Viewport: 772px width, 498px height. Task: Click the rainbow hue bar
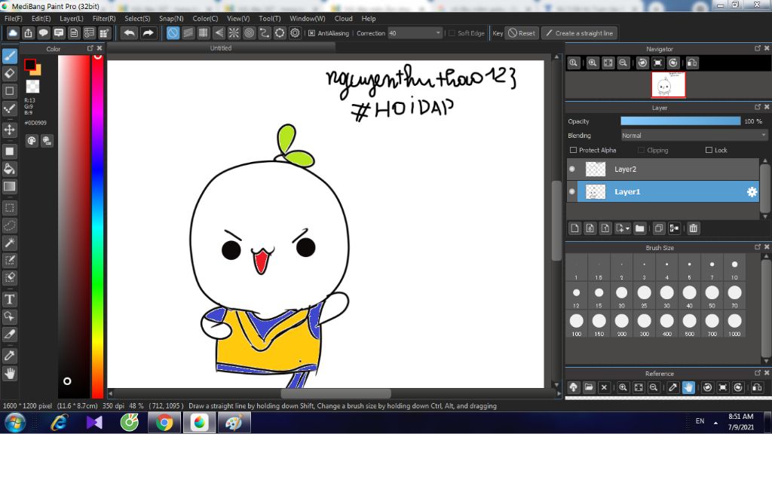[x=97, y=226]
